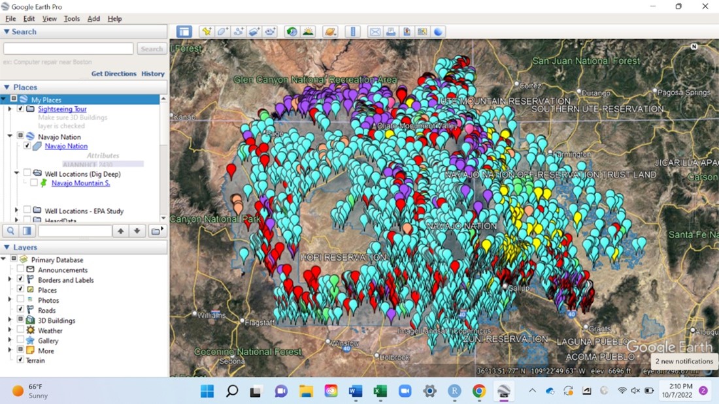
Task: Select the Add Polygon tool
Action: tap(222, 31)
